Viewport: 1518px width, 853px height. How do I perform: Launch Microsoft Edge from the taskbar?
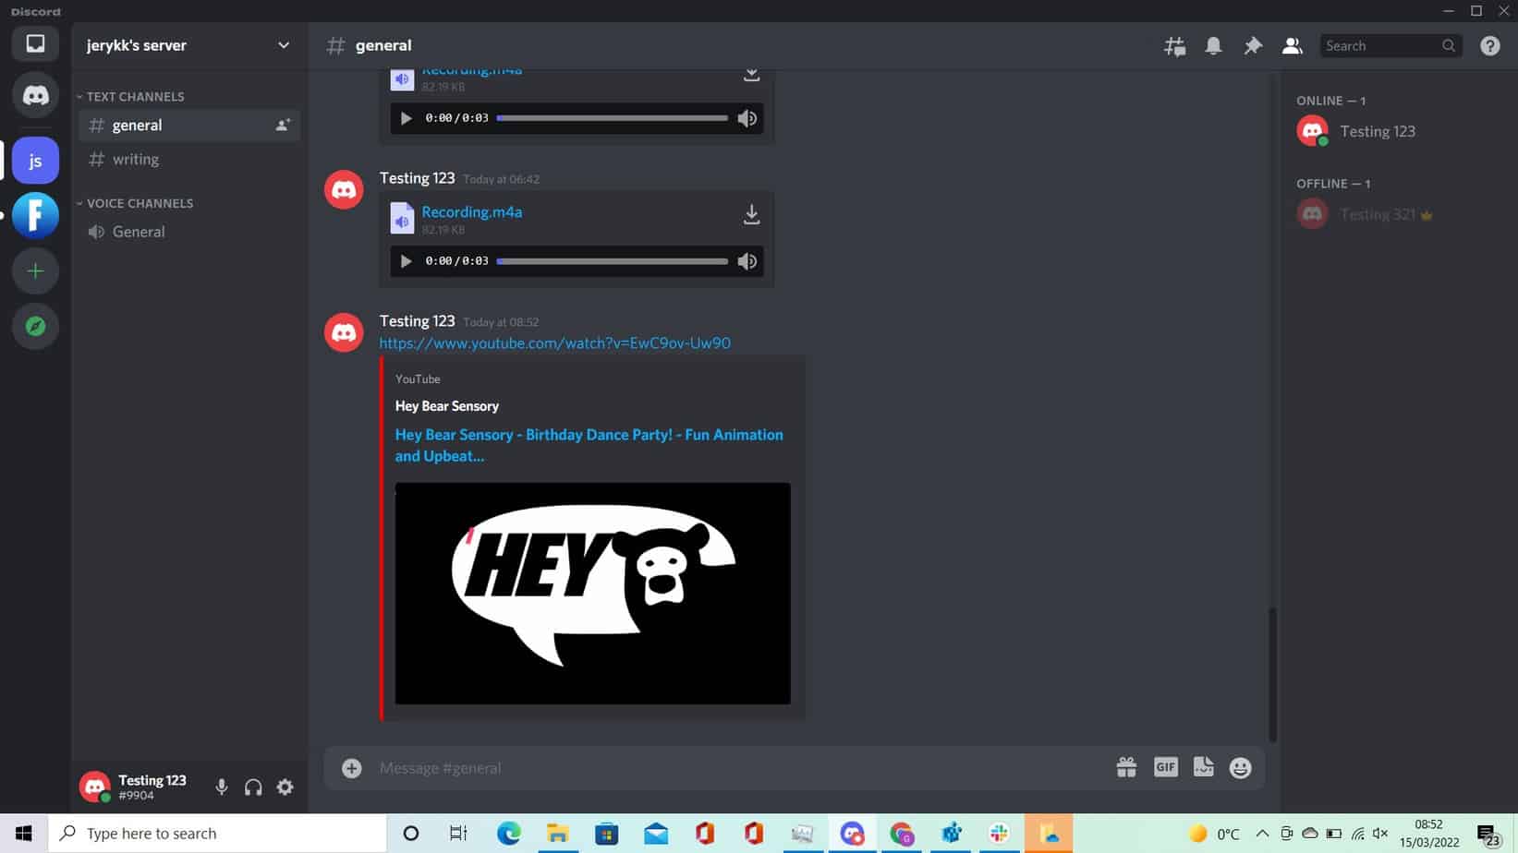point(508,834)
